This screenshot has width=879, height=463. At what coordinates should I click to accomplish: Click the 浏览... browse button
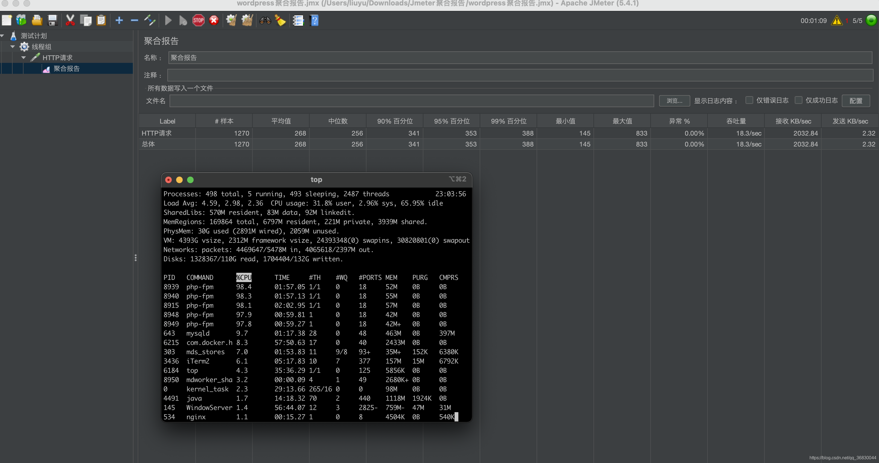674,101
